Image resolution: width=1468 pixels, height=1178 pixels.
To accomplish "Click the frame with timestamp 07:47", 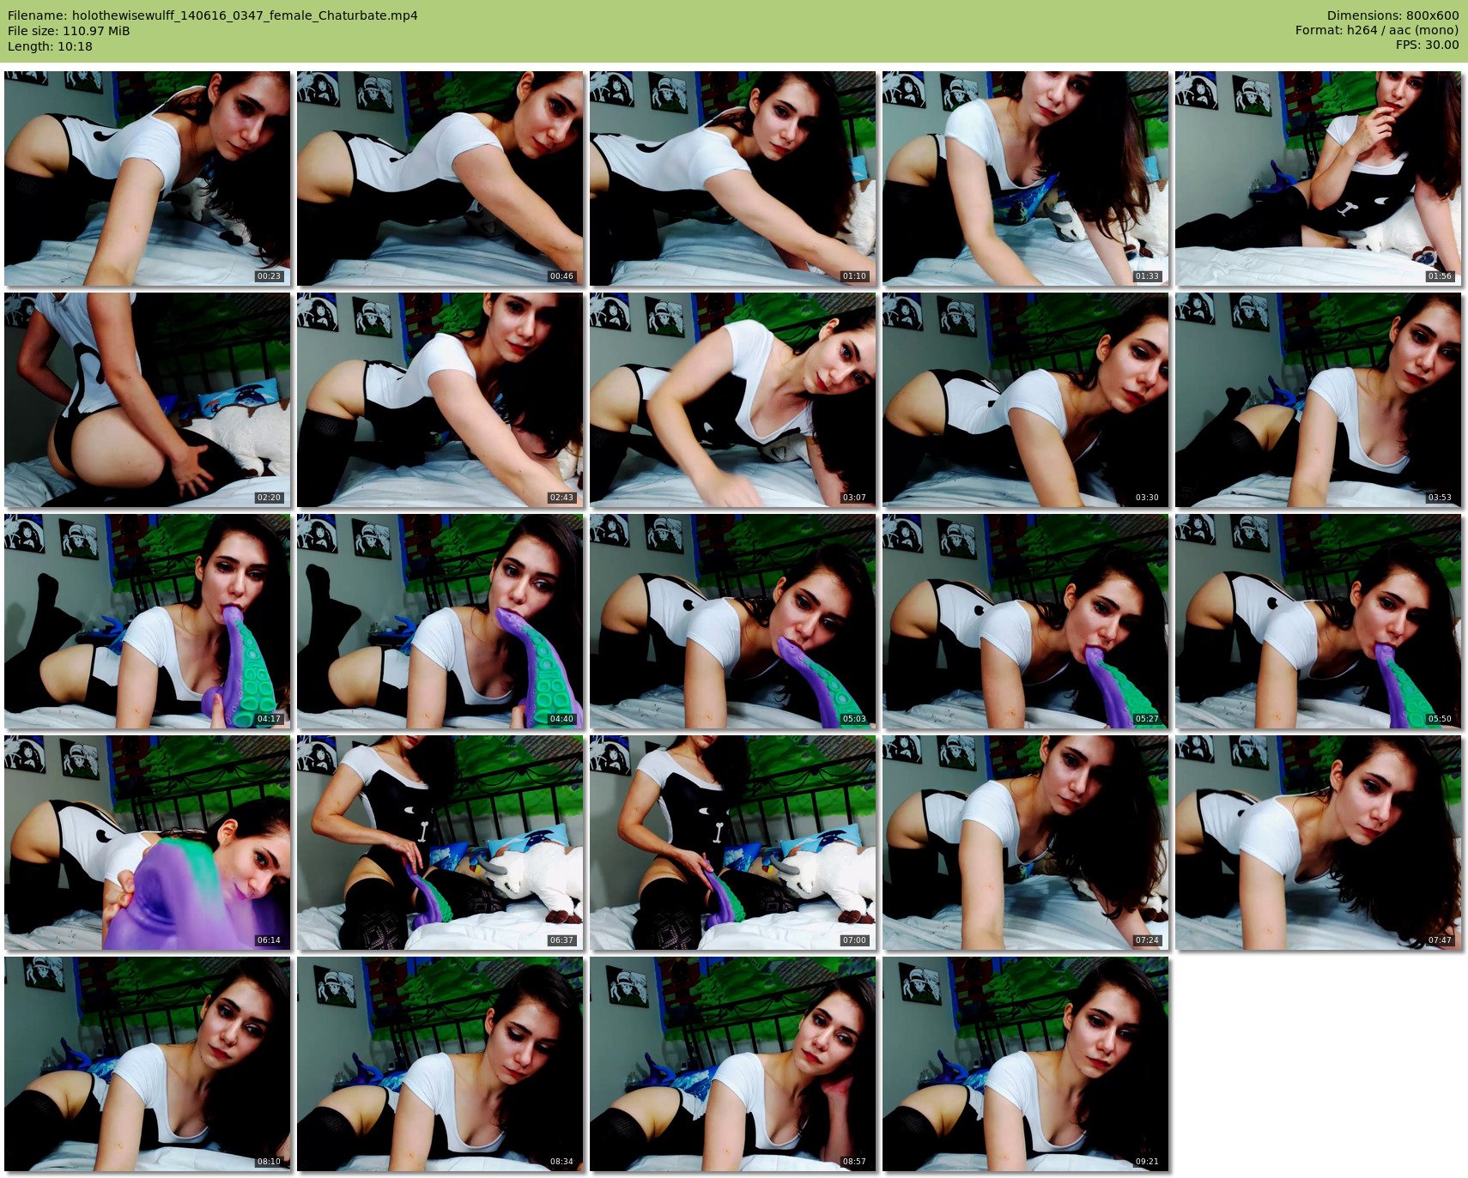I will tap(1318, 842).
